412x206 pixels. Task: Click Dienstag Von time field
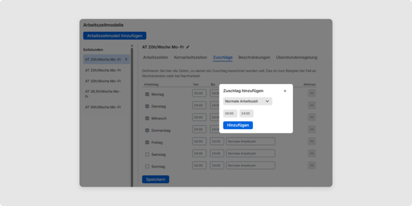pyautogui.click(x=199, y=105)
